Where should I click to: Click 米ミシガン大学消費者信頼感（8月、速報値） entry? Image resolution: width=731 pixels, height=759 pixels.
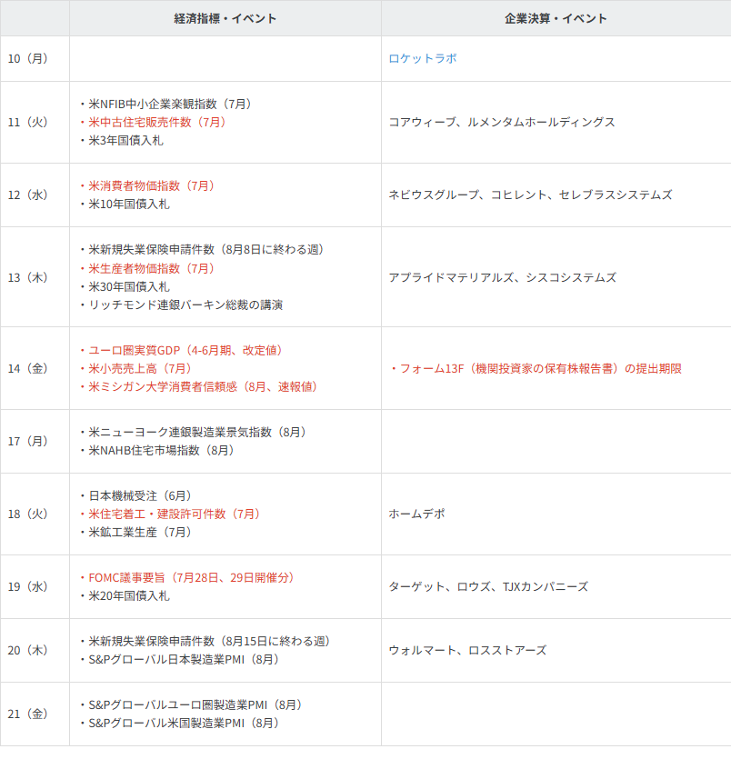199,386
